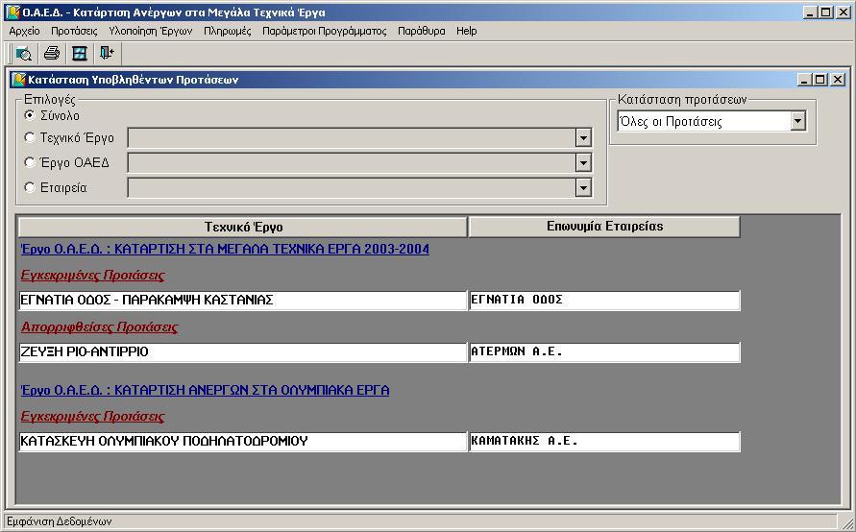Close the main Ο.Α.Ε.Δ. application window
Screen dimensions: 856x532
844,12
